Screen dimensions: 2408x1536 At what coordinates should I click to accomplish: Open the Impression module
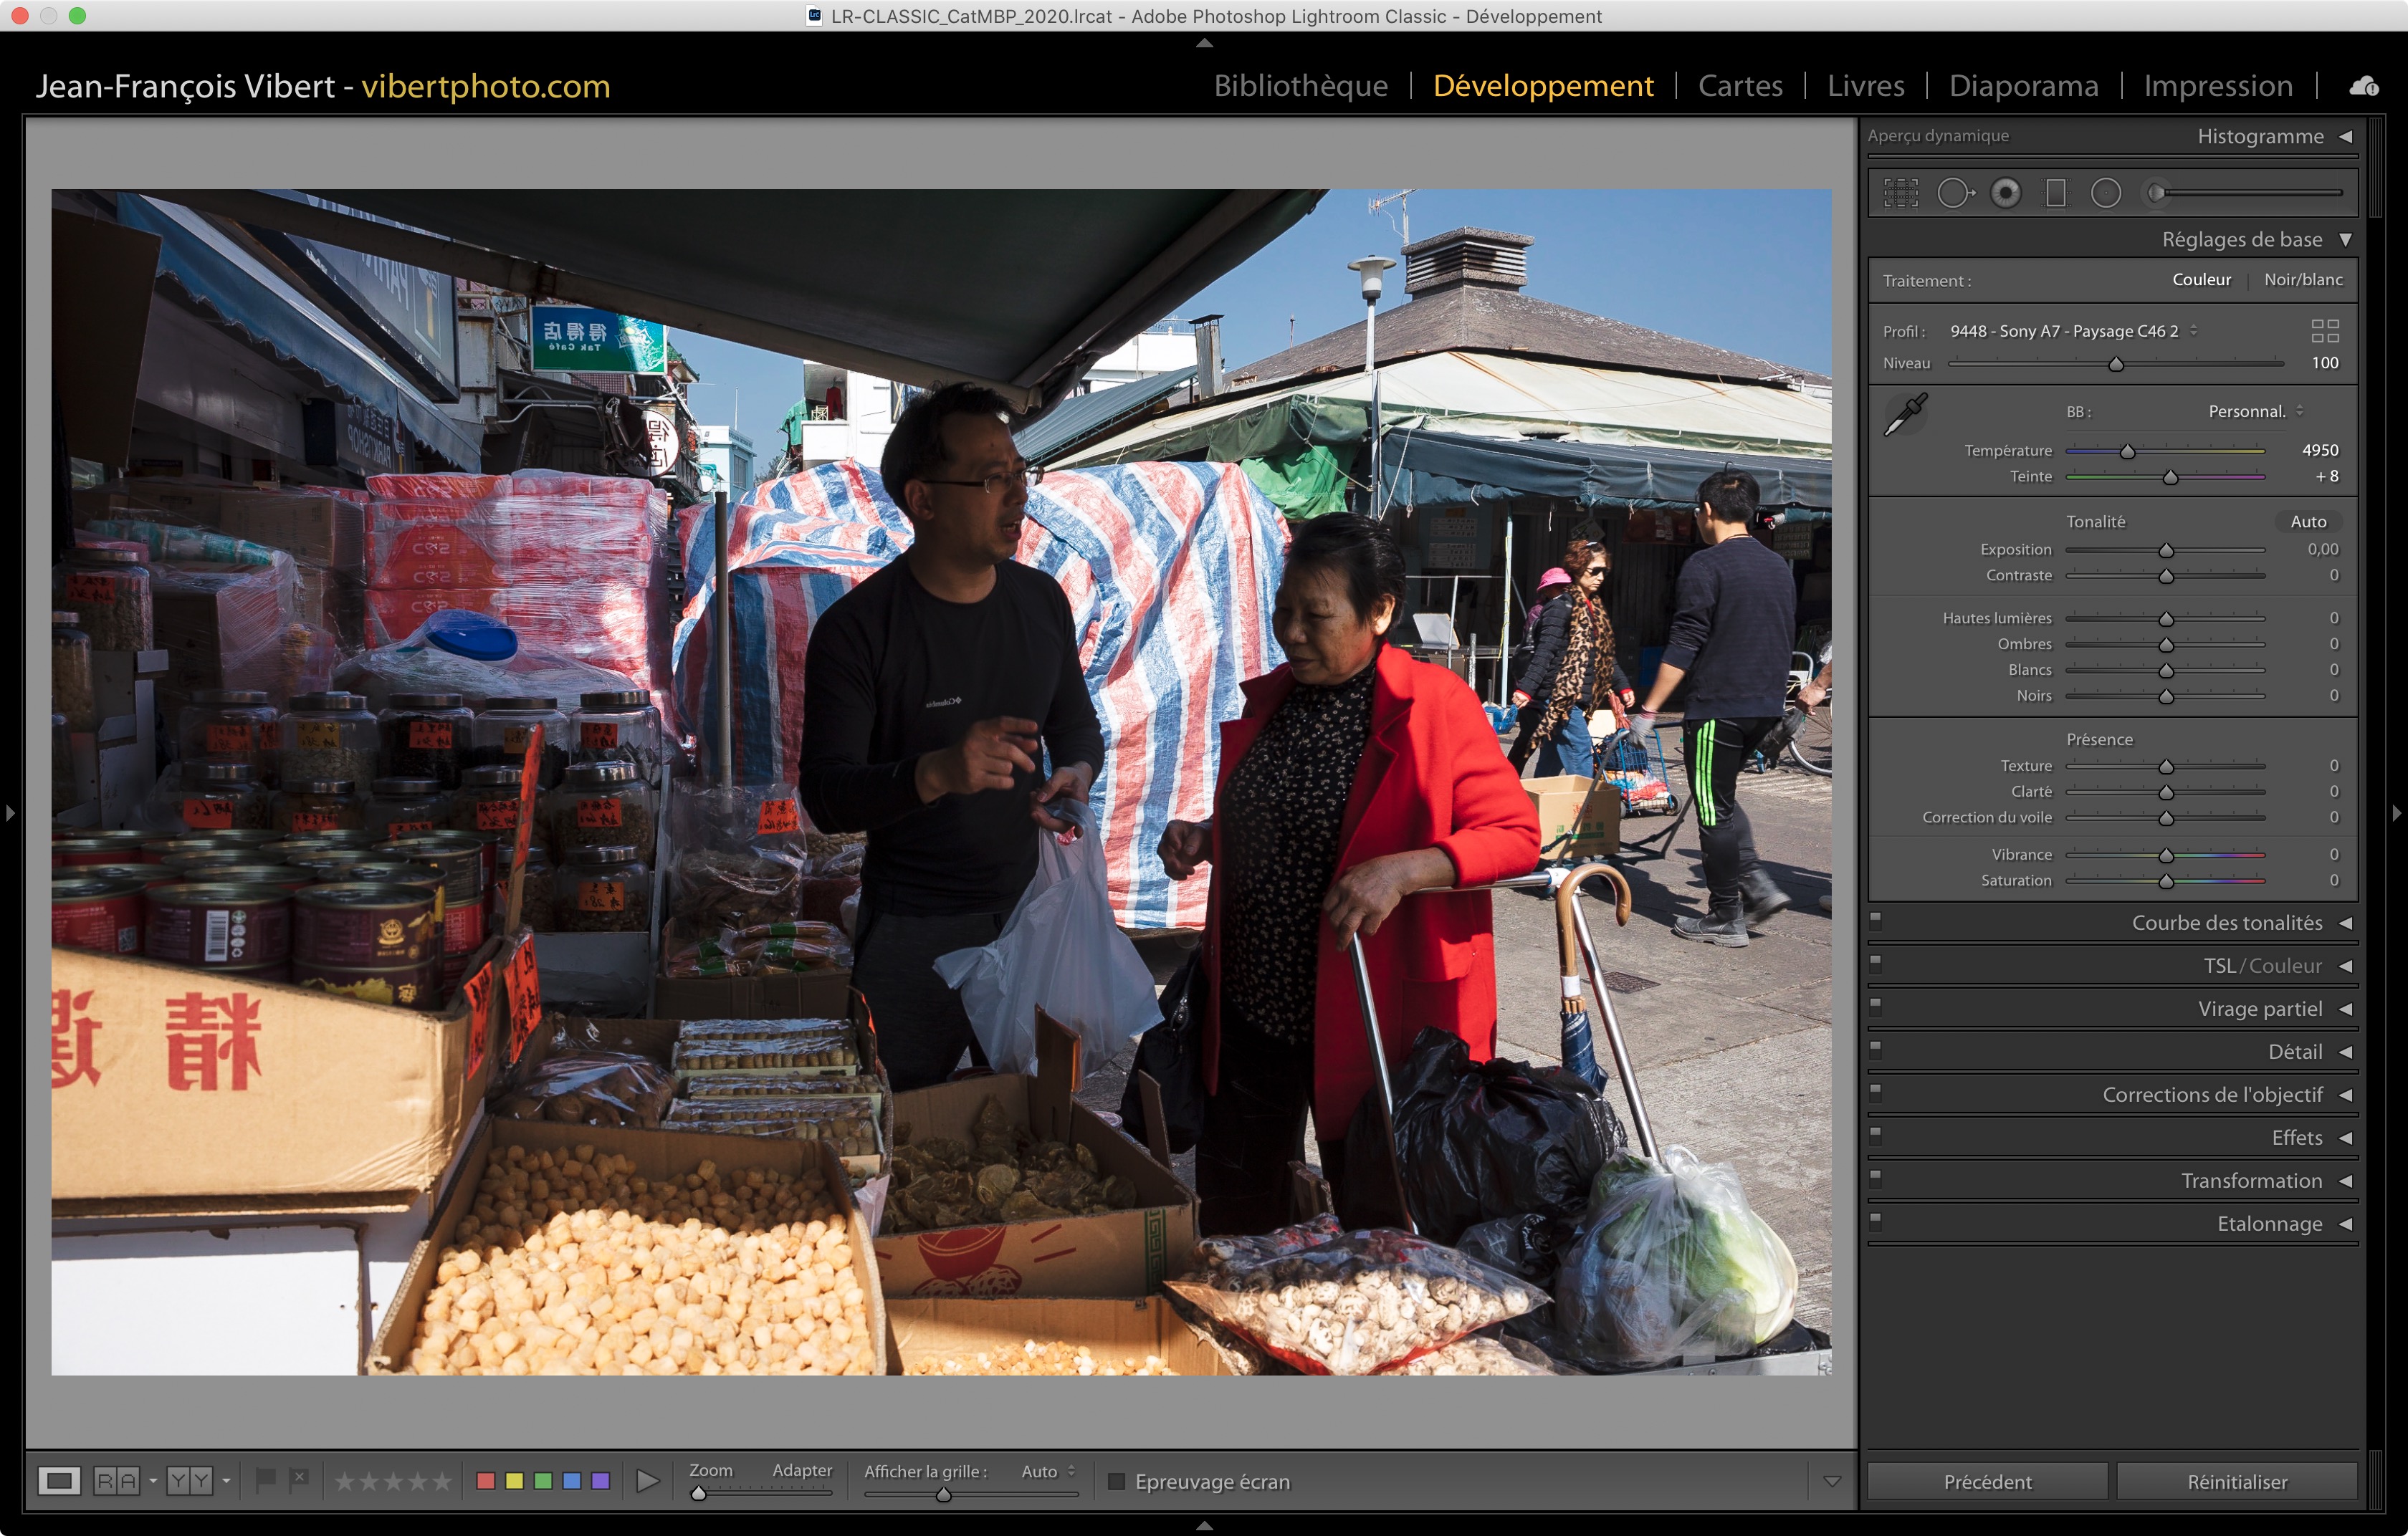(x=2217, y=86)
